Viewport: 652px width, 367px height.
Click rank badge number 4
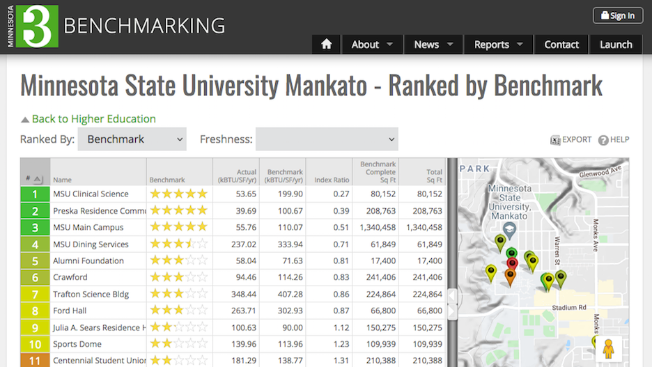(35, 244)
